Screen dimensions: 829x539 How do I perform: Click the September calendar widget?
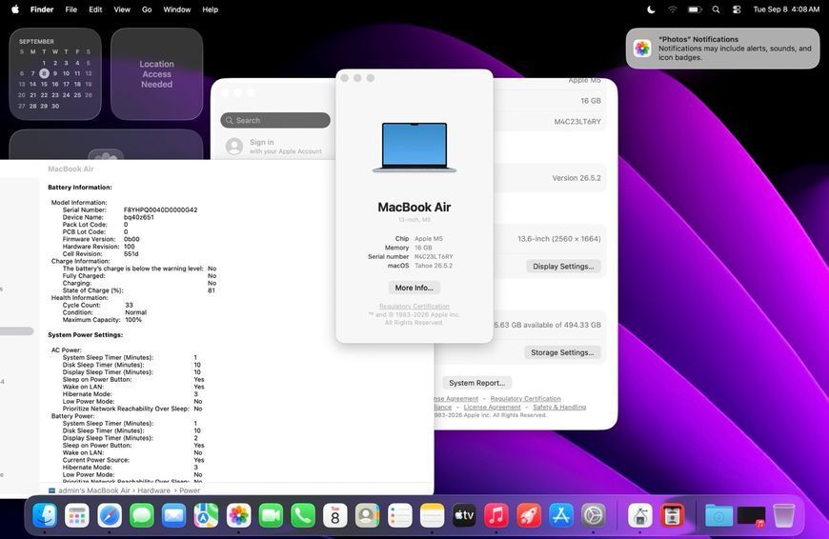(x=55, y=74)
